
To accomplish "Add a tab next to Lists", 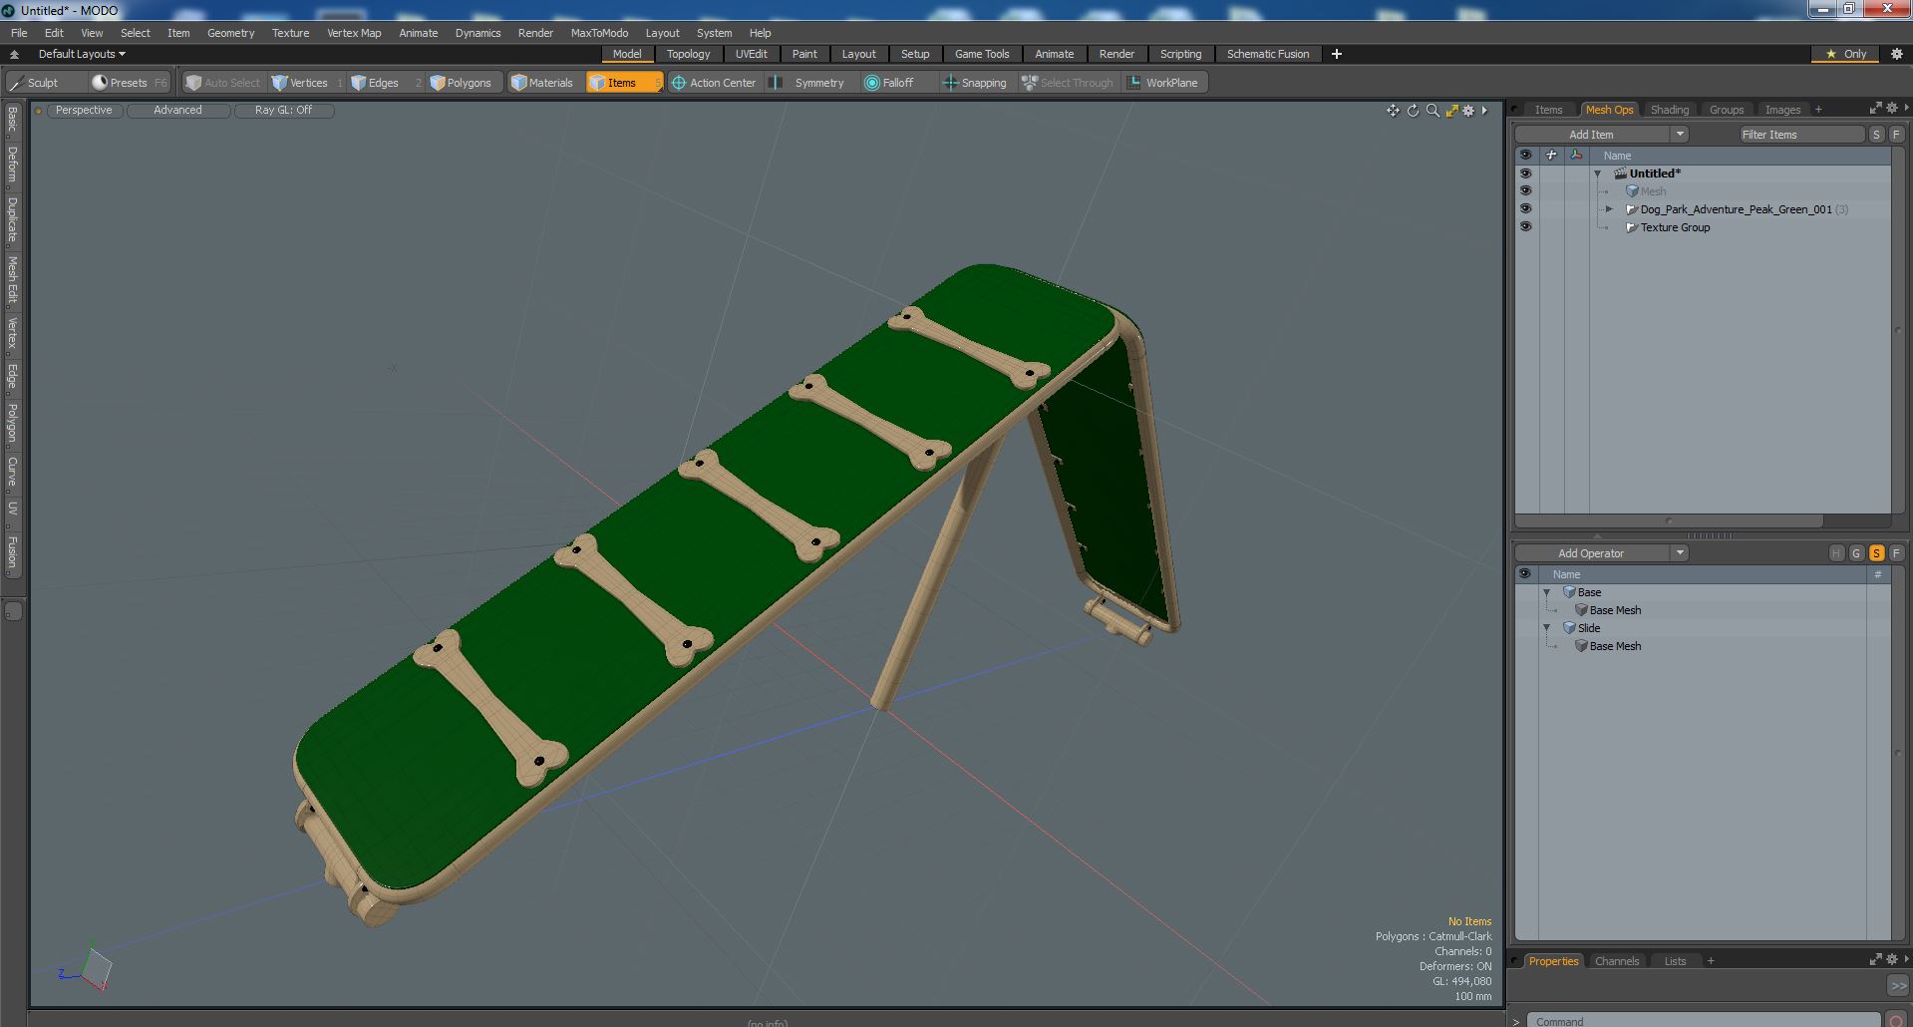I will (x=1711, y=961).
